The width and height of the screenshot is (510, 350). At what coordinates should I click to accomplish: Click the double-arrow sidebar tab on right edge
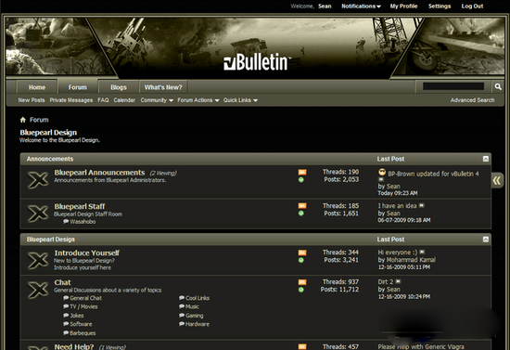[497, 180]
